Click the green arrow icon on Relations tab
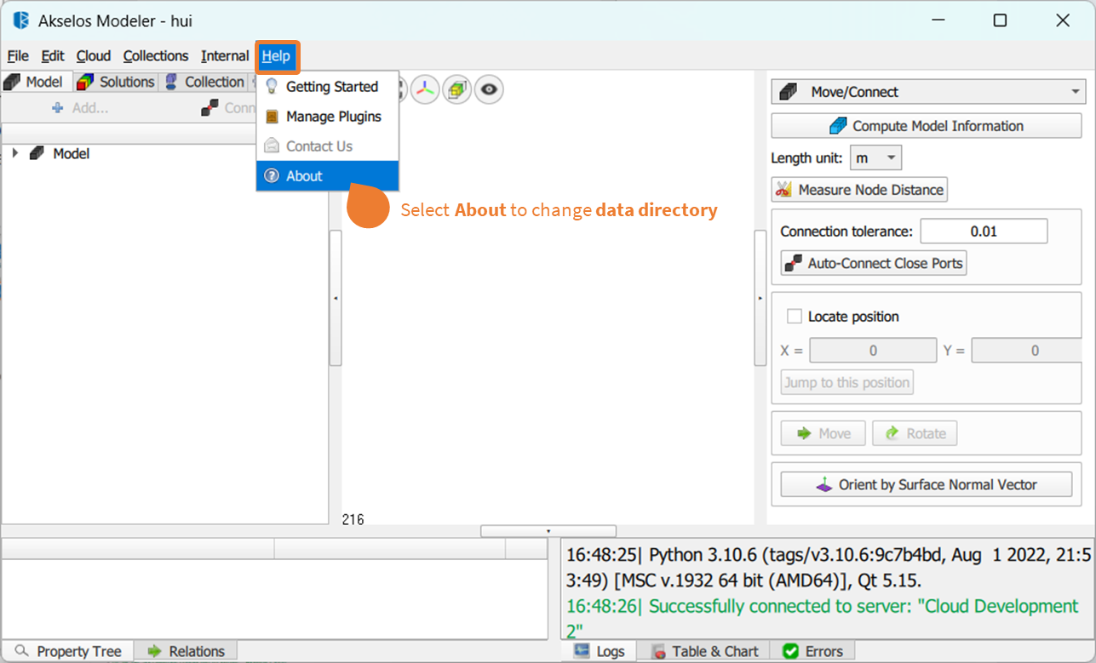Viewport: 1096px width, 663px height. pyautogui.click(x=154, y=651)
